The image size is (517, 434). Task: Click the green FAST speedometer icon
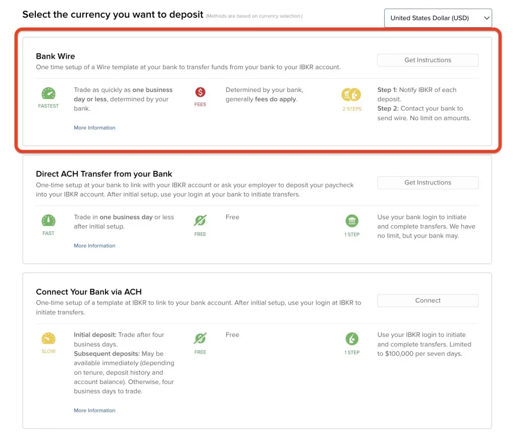point(48,221)
